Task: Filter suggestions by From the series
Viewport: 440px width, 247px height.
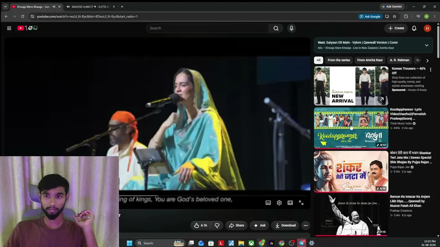Action: [x=339, y=60]
